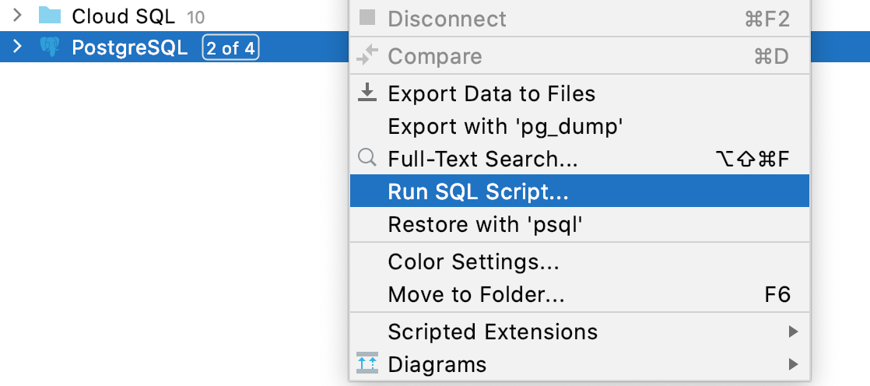
Task: Expand the PostgreSQL data source node
Action: coord(18,48)
